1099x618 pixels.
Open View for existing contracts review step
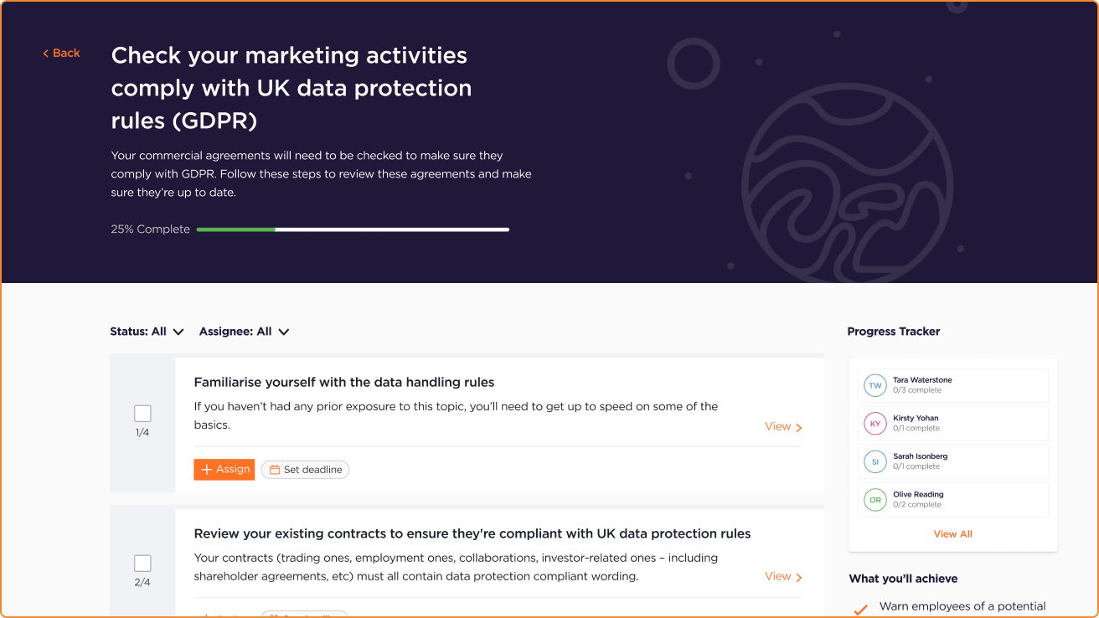click(783, 576)
